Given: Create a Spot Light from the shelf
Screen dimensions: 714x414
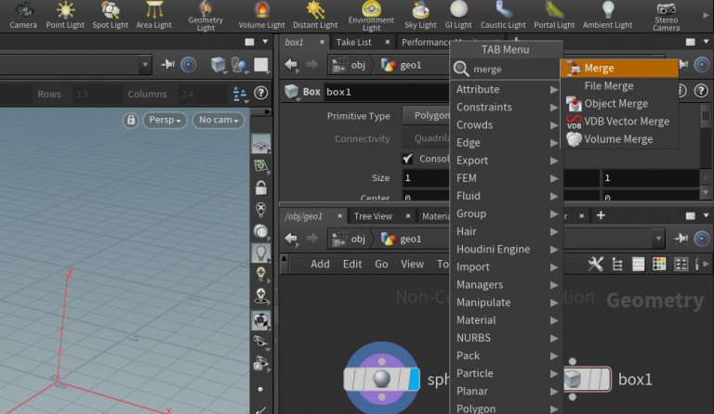Looking at the screenshot, I should (111, 16).
